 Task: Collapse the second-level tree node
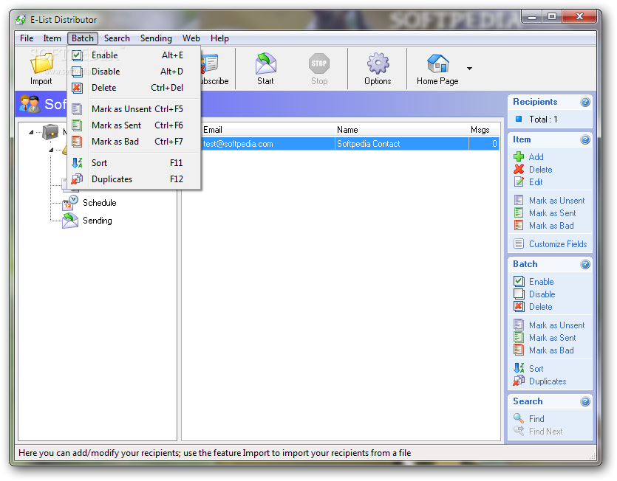(x=51, y=150)
